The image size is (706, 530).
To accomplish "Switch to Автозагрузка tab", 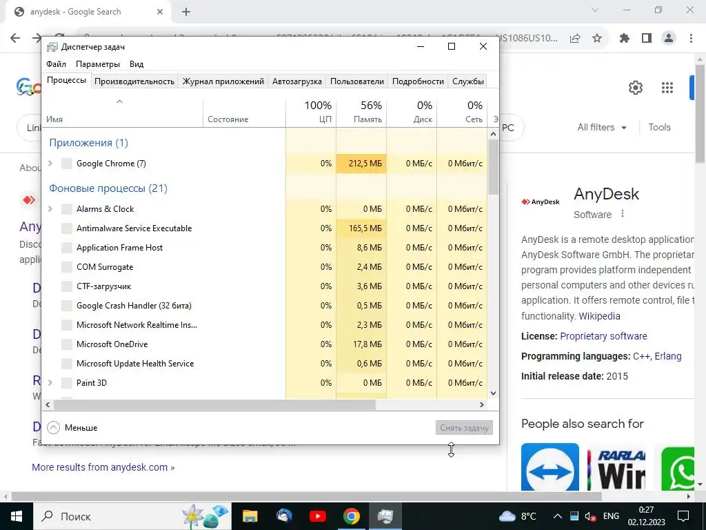I will 296,81.
